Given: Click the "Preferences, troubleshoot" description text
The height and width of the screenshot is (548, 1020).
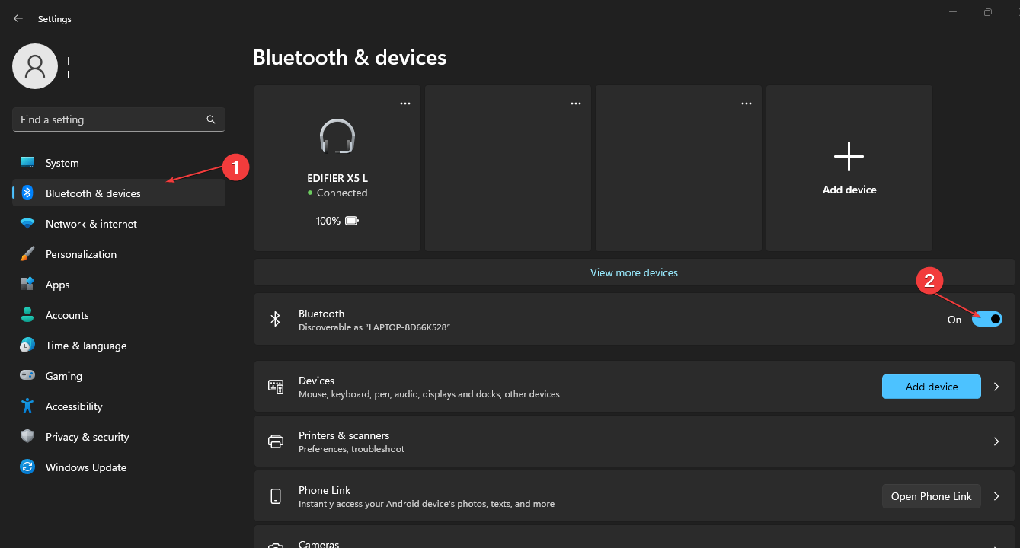Looking at the screenshot, I should point(351,449).
